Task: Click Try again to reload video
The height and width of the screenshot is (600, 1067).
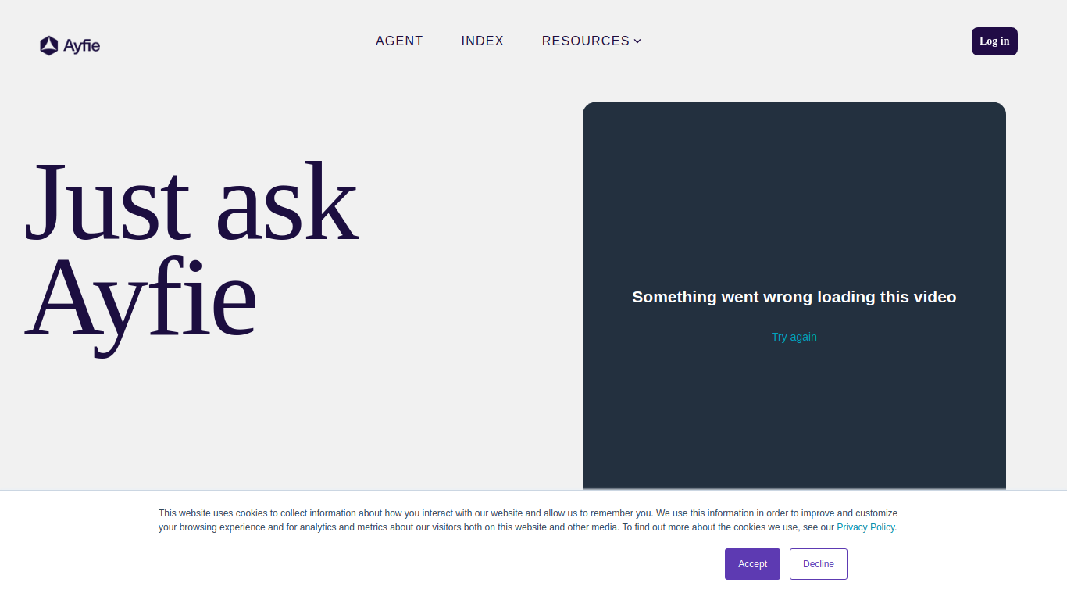Action: click(x=794, y=337)
